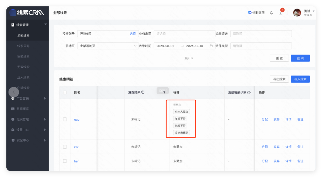This screenshot has height=177, width=322.
Task: Open downloads icon with red badge
Action: click(x=281, y=13)
